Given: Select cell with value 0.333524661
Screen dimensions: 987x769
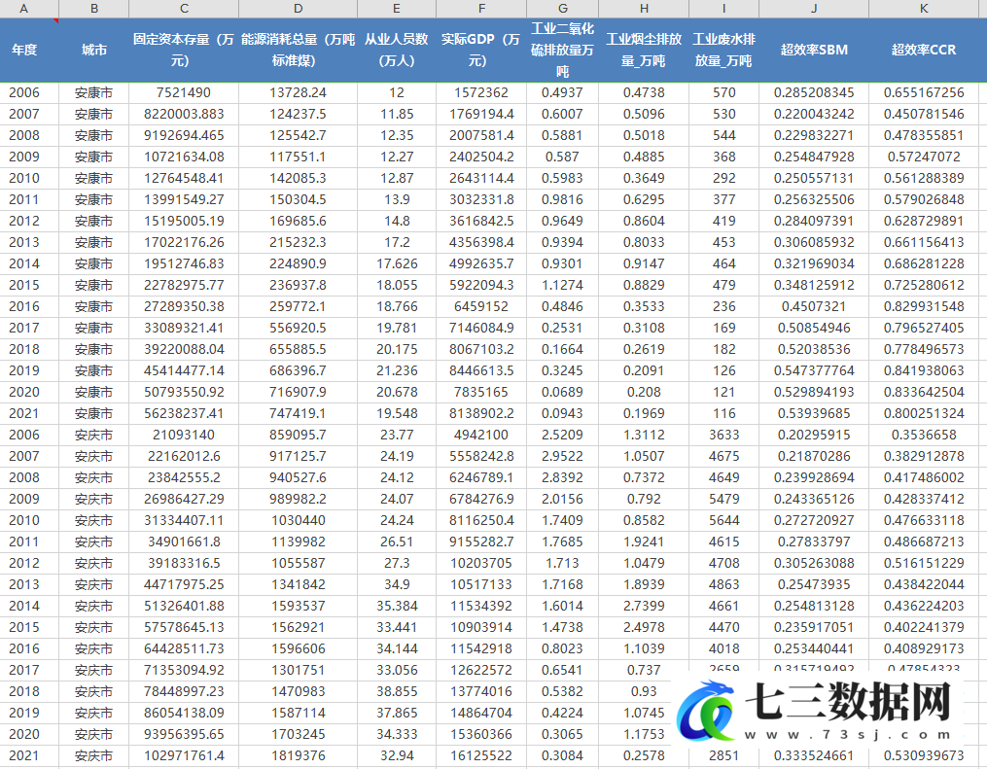Looking at the screenshot, I should click(814, 755).
